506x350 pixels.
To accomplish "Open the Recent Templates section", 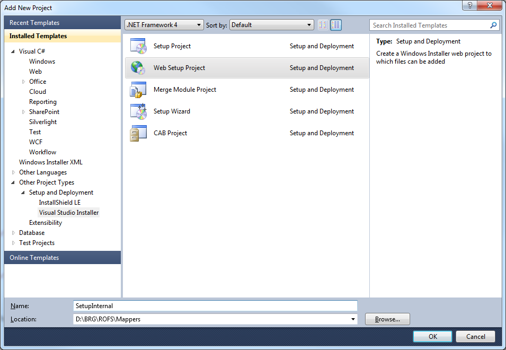I will (x=63, y=23).
